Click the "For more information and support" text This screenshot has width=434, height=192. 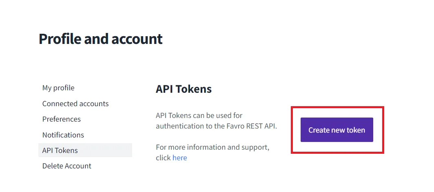(213, 147)
